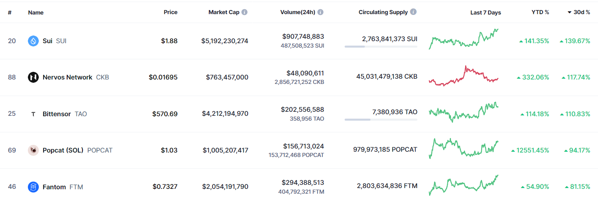Click Popcat volume $156,713,024
This screenshot has height=205, width=598.
click(x=303, y=146)
